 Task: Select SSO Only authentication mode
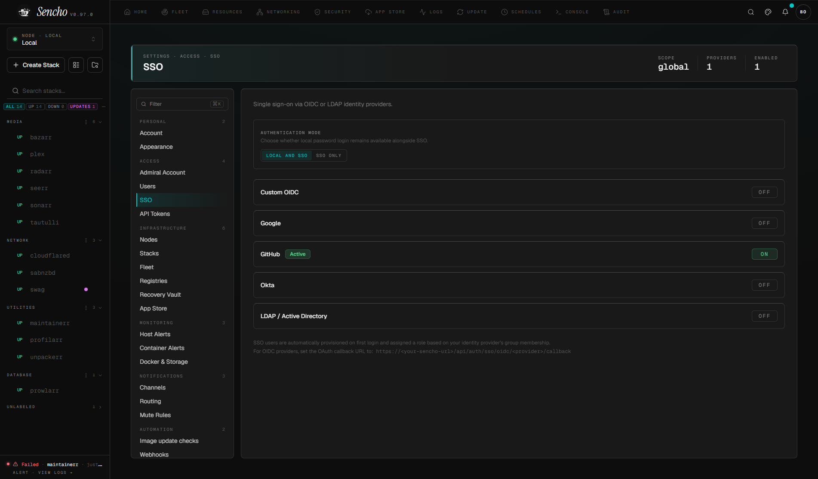coord(329,156)
